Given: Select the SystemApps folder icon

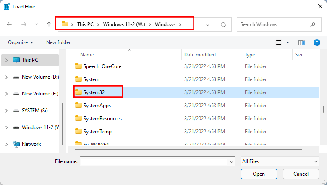Looking at the screenshot, I should 78,106.
